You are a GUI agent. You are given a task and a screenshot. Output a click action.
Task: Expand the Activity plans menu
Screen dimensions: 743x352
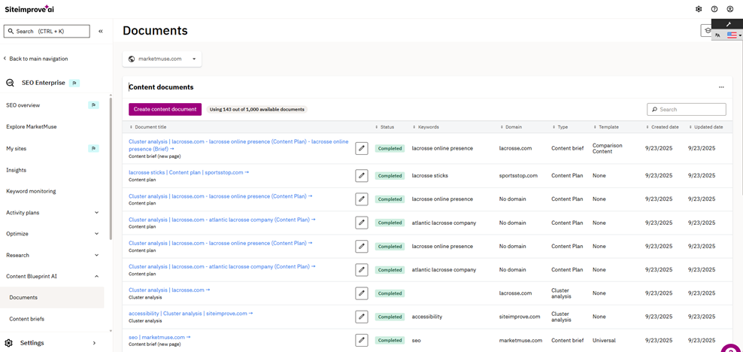click(x=96, y=213)
